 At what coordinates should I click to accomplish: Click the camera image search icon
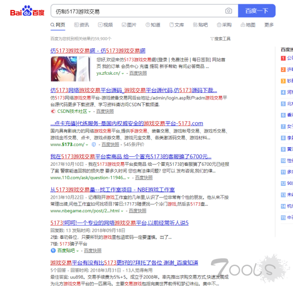(x=228, y=11)
